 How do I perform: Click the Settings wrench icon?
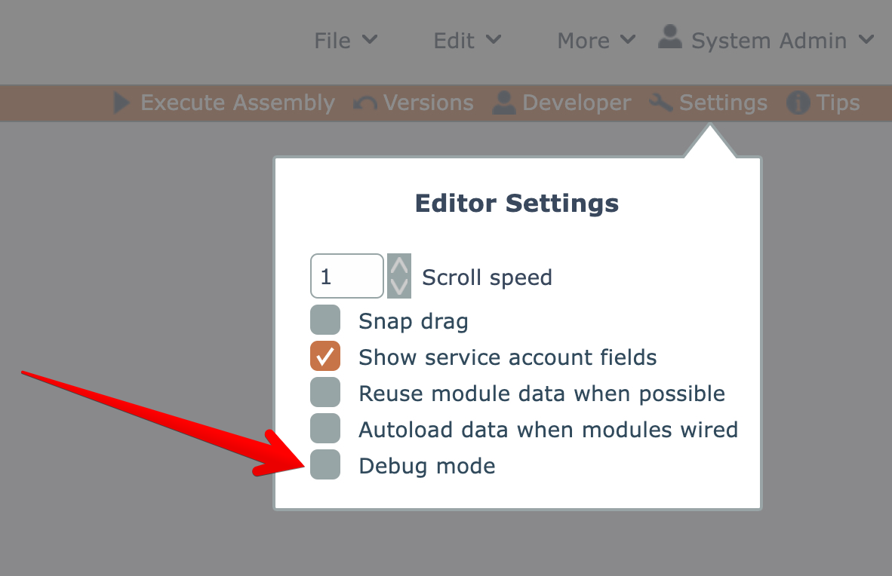pyautogui.click(x=661, y=103)
